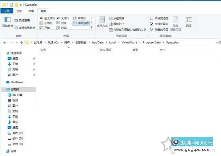Open 分组依据 group by dropdown
This screenshot has width=221, height=156.
click(x=118, y=18)
